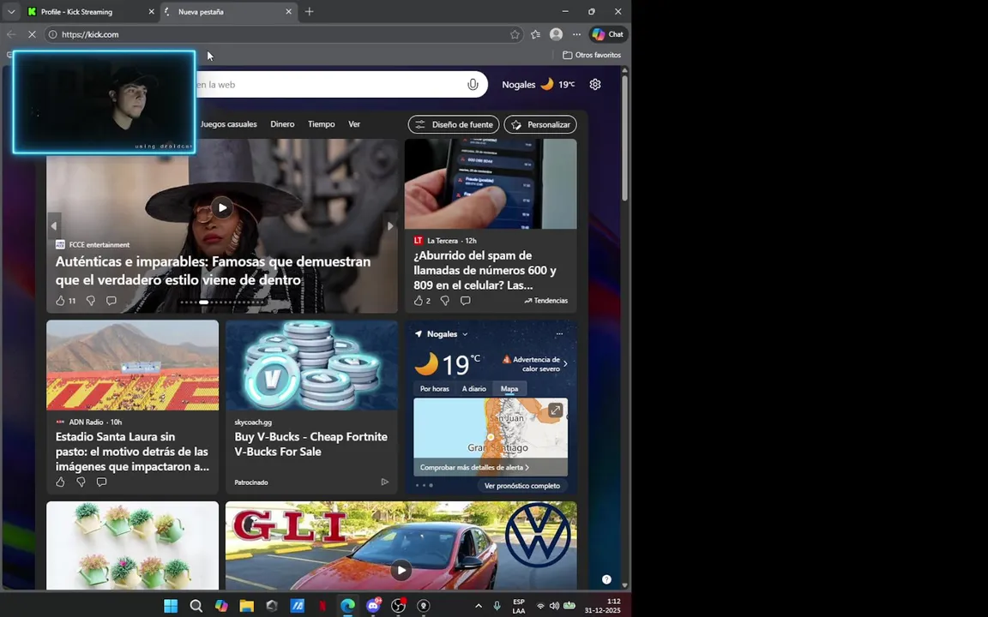
Task: Go to previous carousel slide
Action: point(54,225)
